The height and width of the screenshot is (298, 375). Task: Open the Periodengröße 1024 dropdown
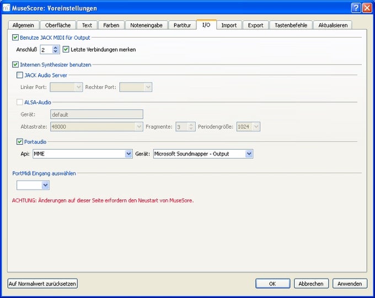(248, 126)
